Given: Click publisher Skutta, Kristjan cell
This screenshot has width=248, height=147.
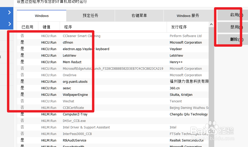Looking at the screenshot, I should [x=181, y=95].
